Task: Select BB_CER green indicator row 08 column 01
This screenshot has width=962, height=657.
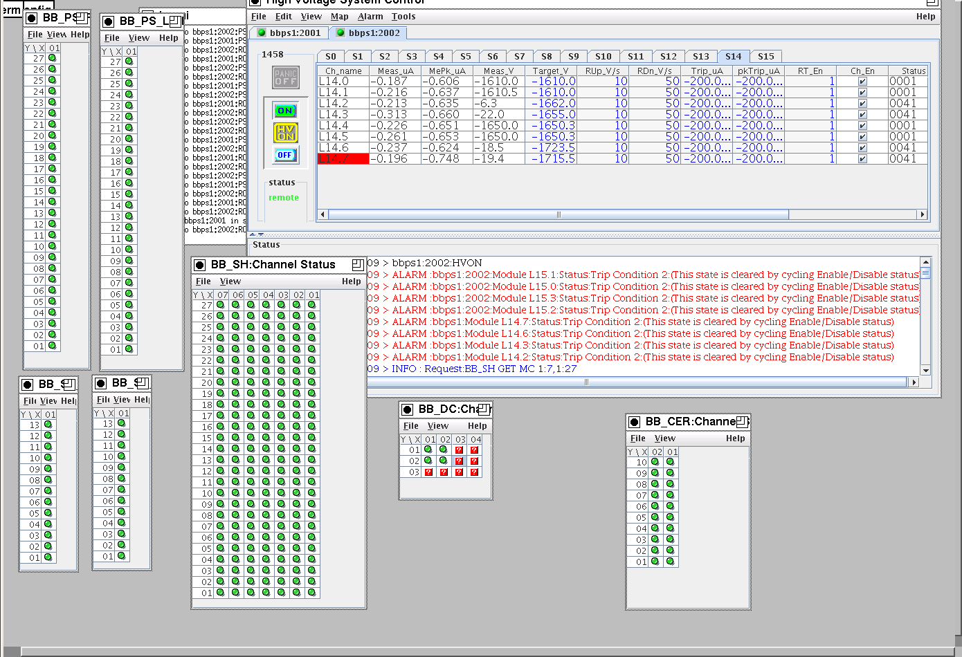Action: pos(671,484)
